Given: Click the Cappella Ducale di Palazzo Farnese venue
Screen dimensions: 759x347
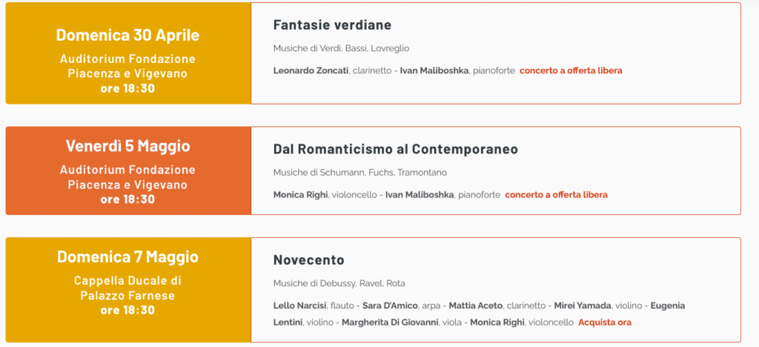Looking at the screenshot, I should tap(127, 288).
